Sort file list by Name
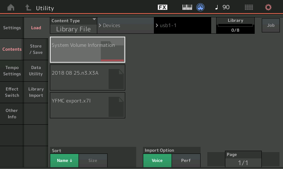Viewport: 283px width, 169px height. [64, 161]
